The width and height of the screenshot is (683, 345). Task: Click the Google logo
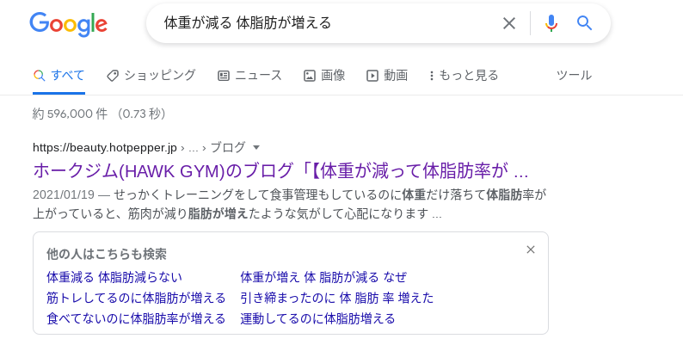tap(69, 24)
